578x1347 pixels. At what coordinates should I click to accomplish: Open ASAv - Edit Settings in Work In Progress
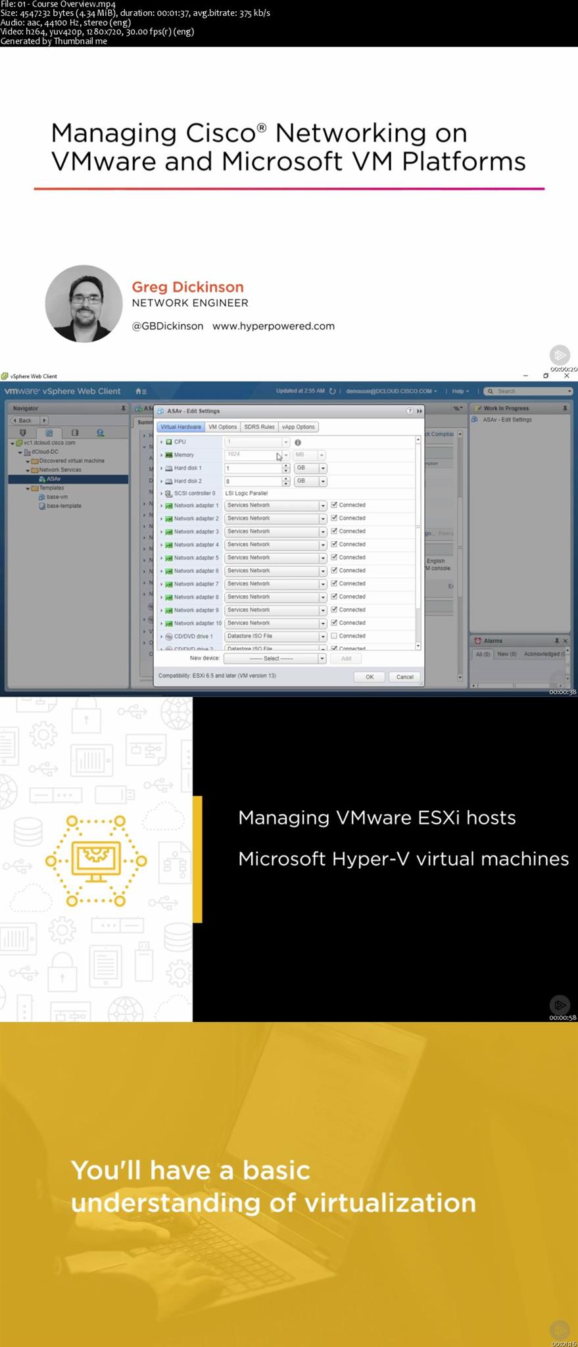click(x=507, y=420)
